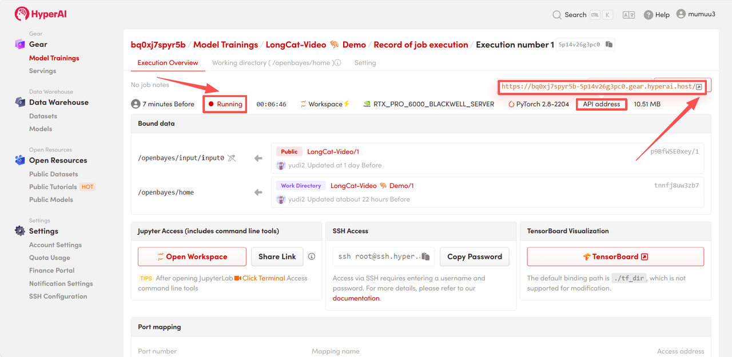Launch TensorBoard visualization button

point(615,256)
